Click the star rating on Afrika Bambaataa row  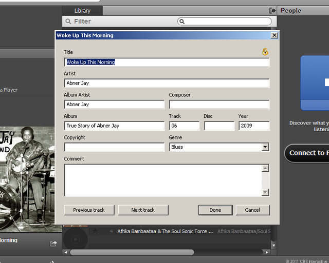[95, 231]
